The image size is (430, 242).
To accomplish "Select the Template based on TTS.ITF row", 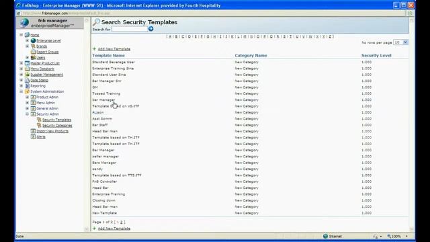I will (x=117, y=175).
